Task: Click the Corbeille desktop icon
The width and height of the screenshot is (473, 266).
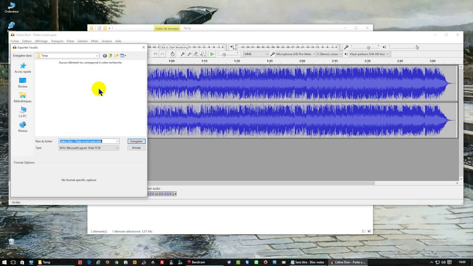Action: coord(12,244)
